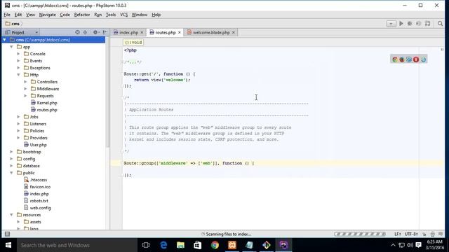
Task: Collapse the cms project root node
Action: [5, 40]
